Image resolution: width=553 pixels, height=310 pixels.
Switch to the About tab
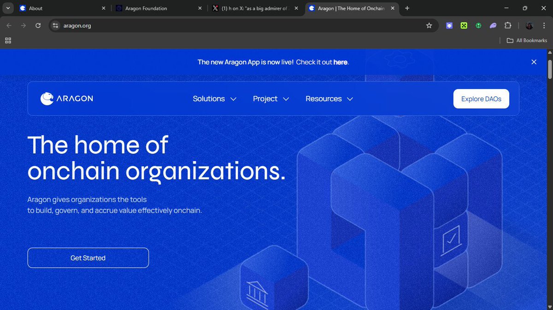63,8
